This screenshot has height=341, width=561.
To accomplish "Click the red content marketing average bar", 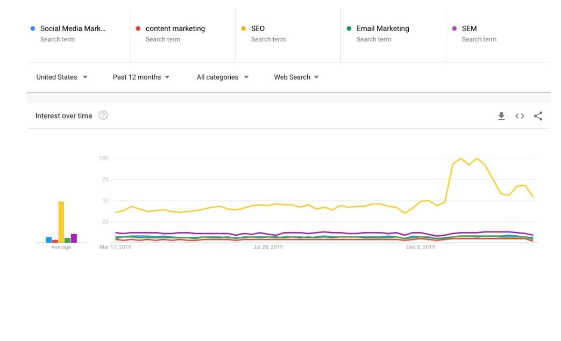I will [55, 241].
